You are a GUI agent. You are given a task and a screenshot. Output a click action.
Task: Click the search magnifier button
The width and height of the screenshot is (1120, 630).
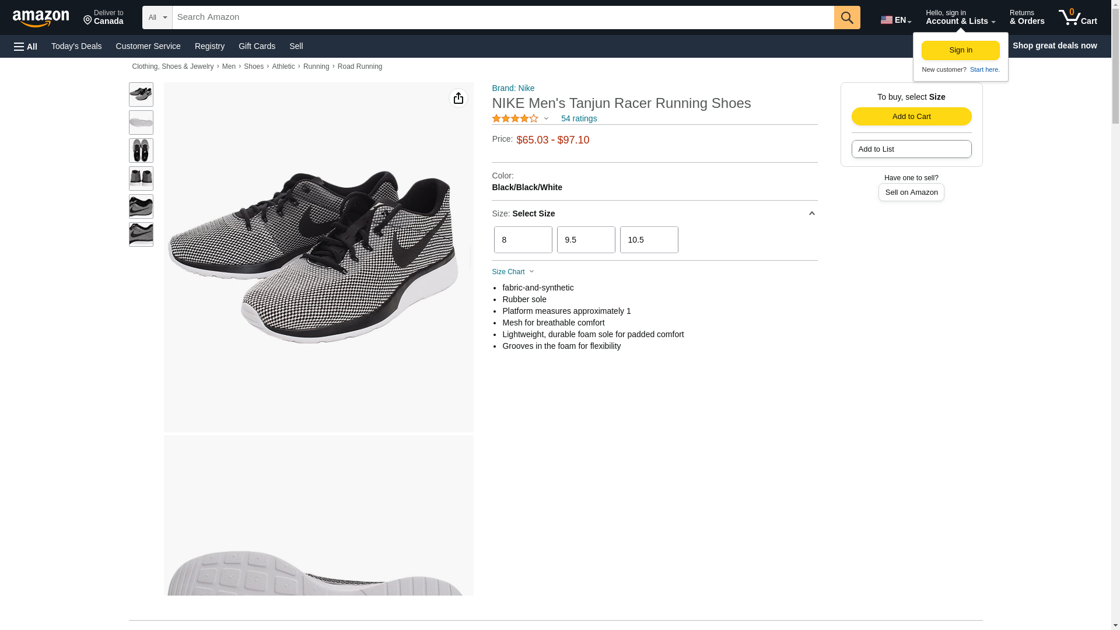click(x=846, y=17)
